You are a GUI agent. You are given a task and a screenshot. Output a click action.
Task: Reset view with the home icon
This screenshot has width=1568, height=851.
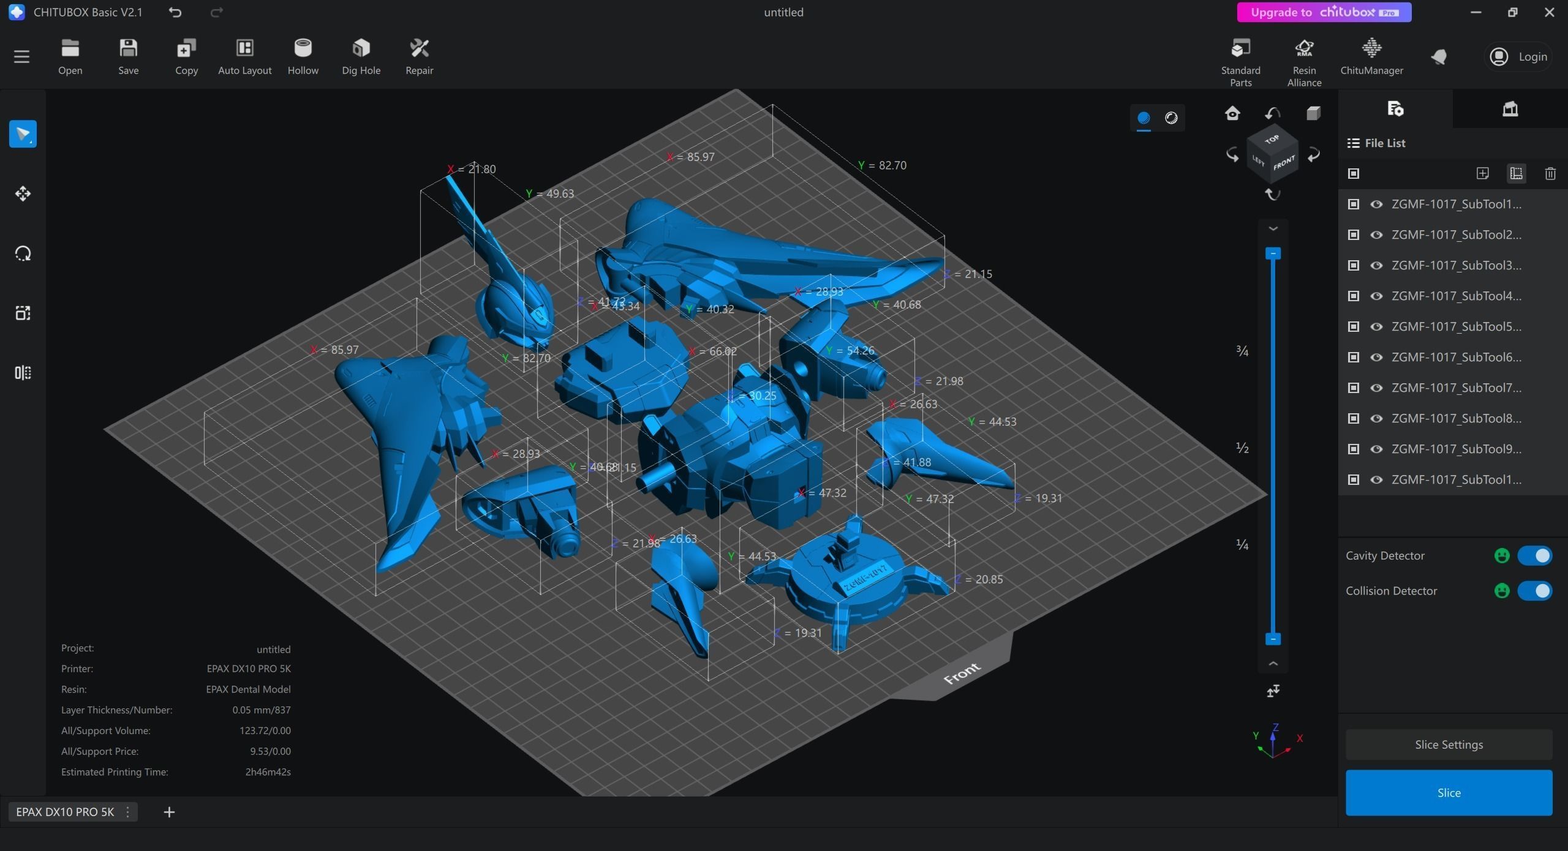click(x=1232, y=113)
